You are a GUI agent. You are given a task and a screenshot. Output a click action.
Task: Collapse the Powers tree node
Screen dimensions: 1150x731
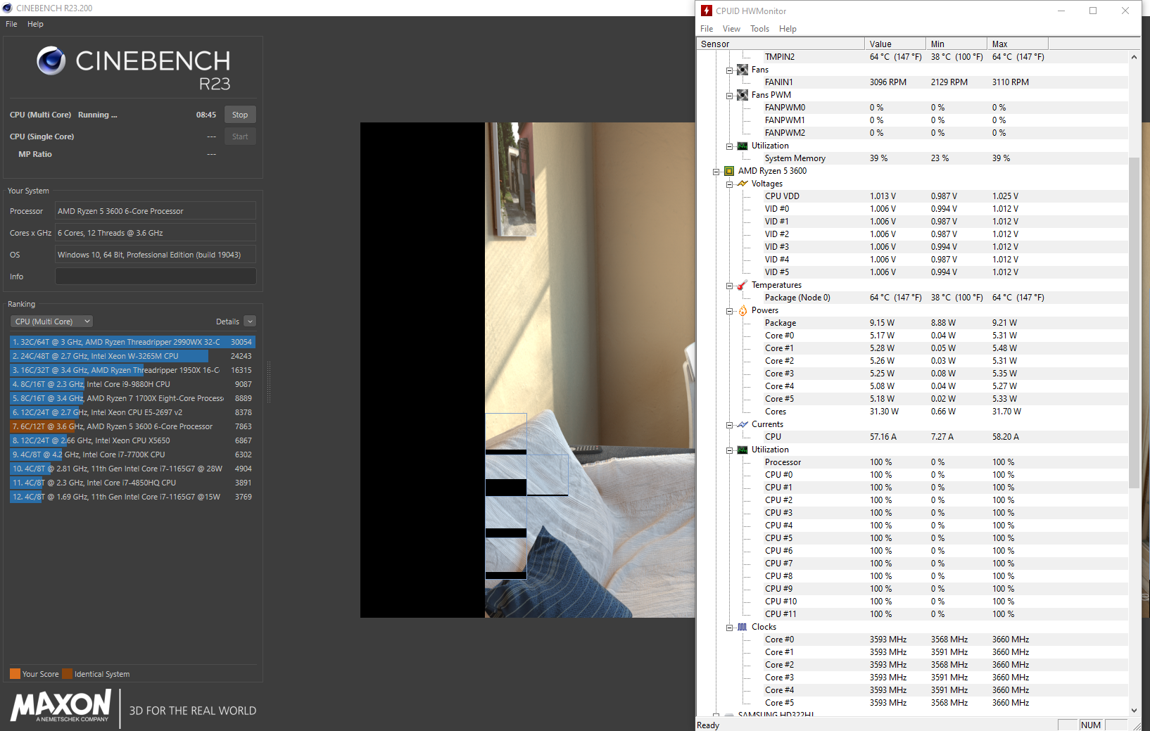click(729, 311)
